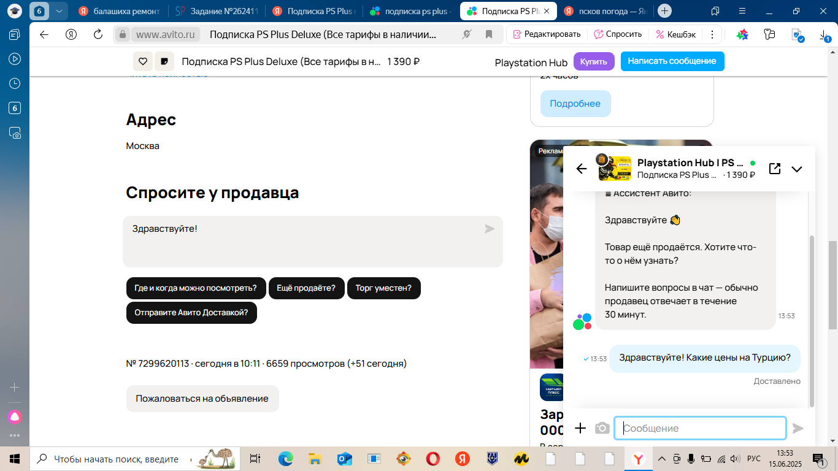838x471 pixels.
Task: Close the active 'Подписка PS Plus' tab
Action: pyautogui.click(x=547, y=11)
